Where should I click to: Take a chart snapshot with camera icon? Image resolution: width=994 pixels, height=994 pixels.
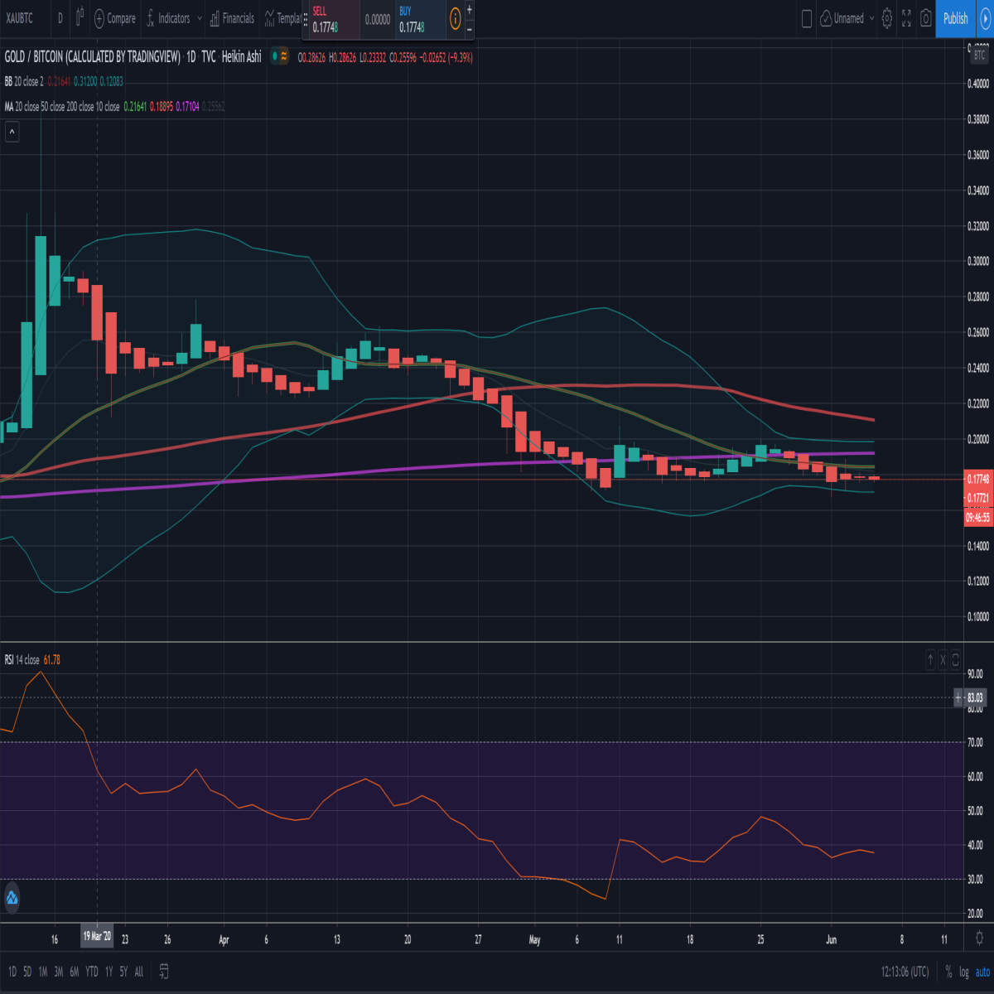pyautogui.click(x=926, y=18)
